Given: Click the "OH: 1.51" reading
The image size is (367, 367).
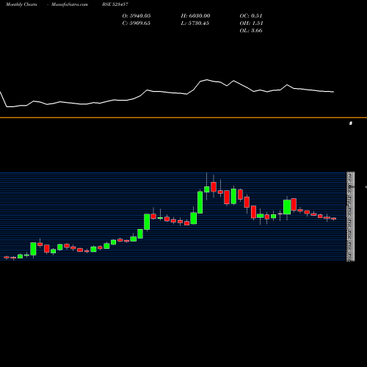Looking at the screenshot, I should pos(251,23).
